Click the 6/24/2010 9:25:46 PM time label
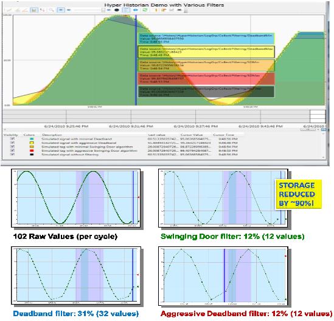334x321 pixels. point(66,126)
